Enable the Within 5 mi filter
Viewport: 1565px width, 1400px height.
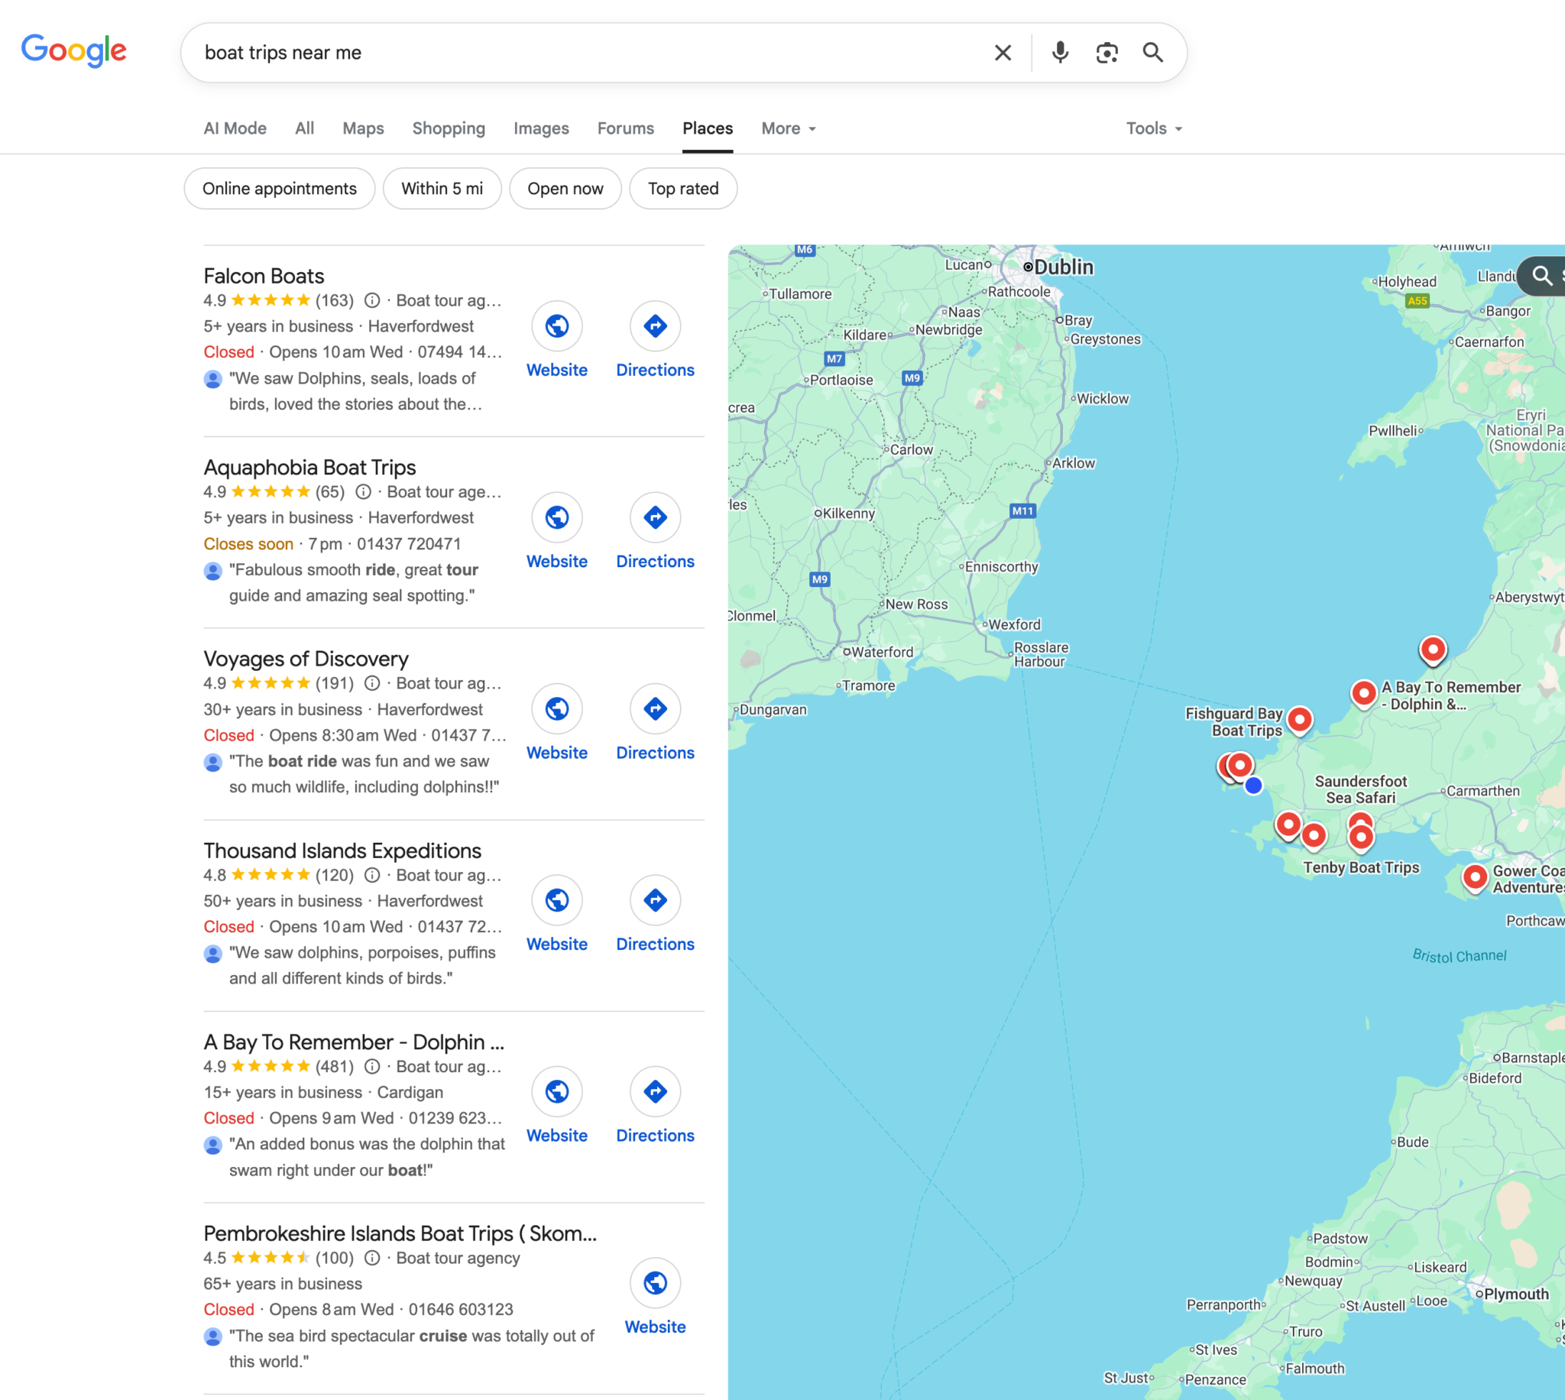(442, 189)
